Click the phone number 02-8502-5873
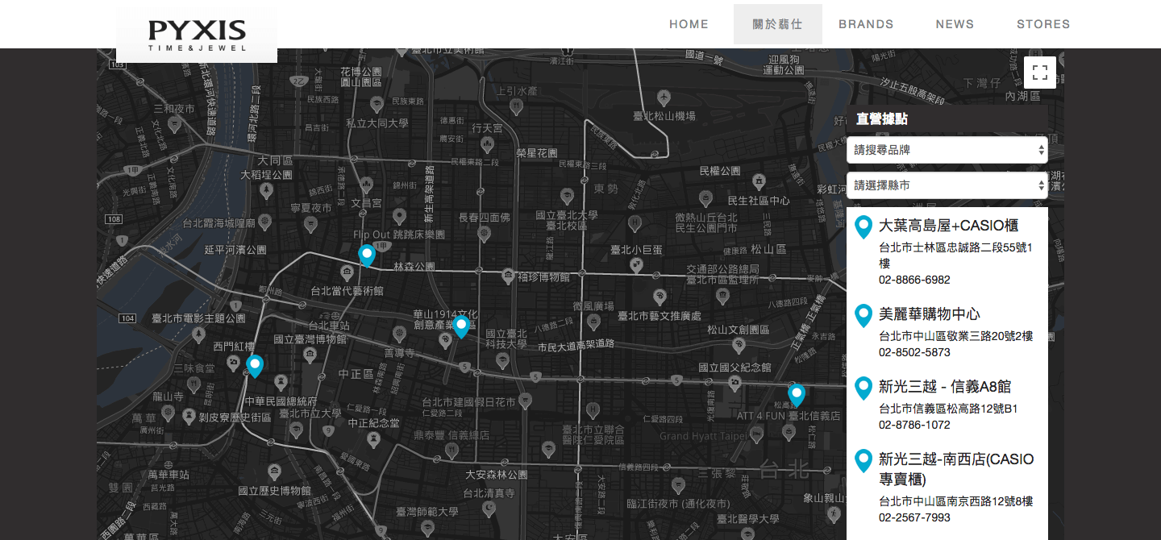This screenshot has height=540, width=1161. click(914, 352)
